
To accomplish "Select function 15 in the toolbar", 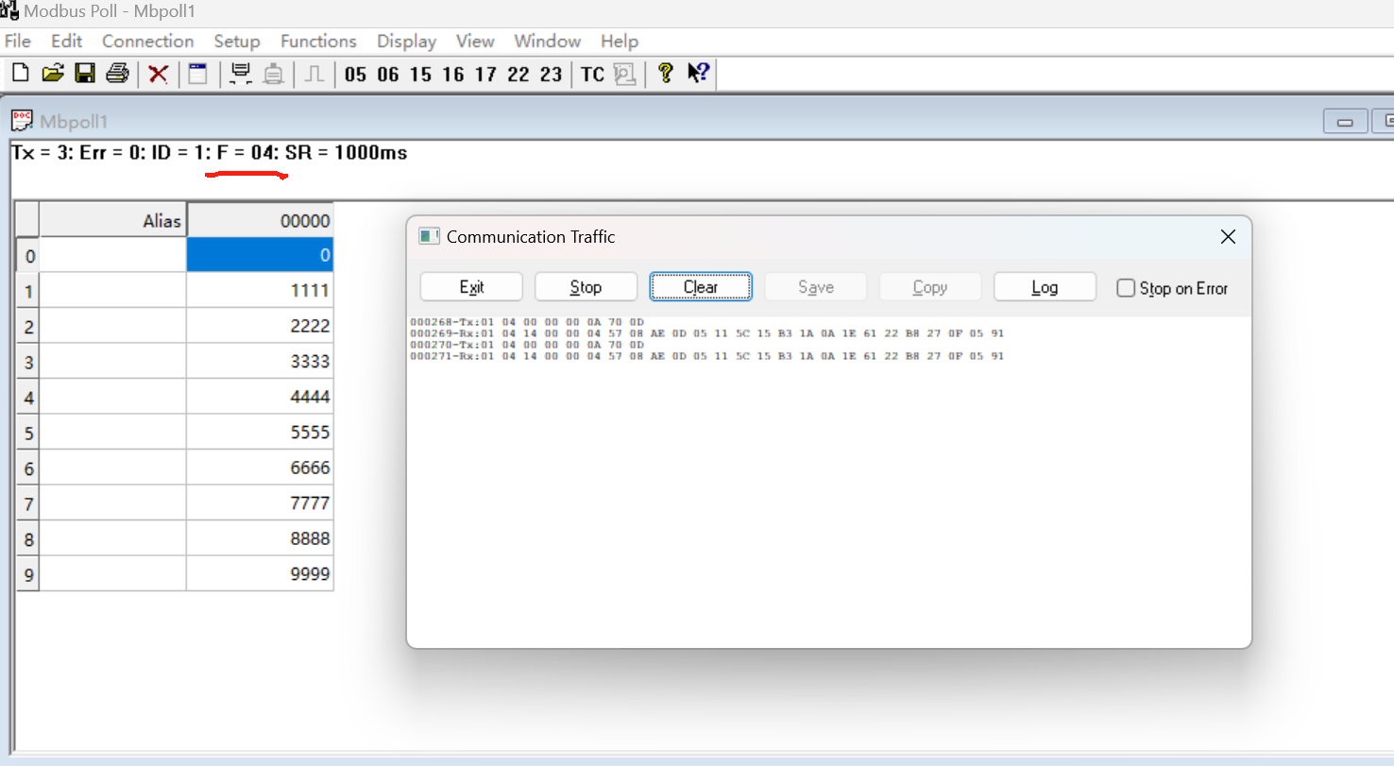I will [x=420, y=75].
